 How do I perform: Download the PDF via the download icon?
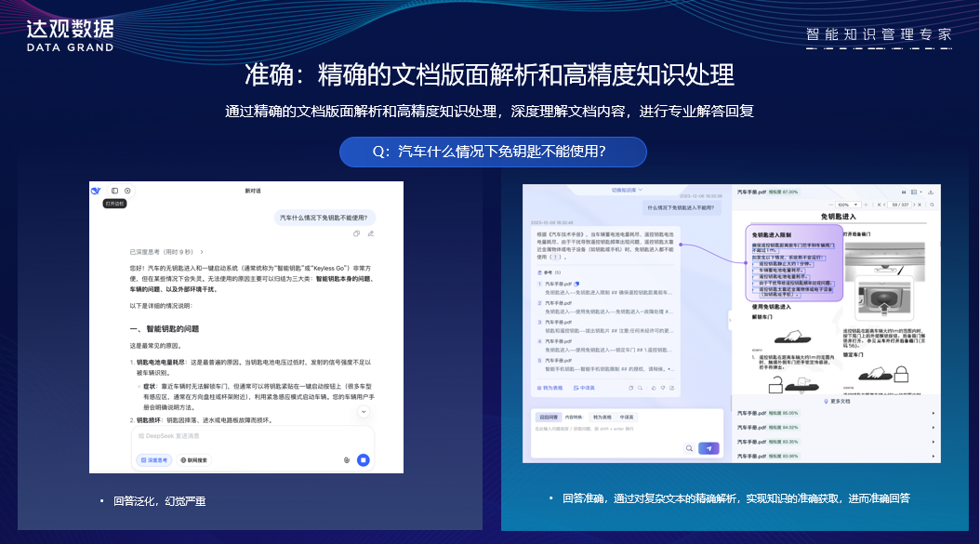930,192
